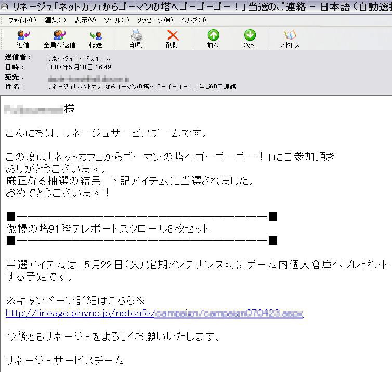
Task: Click the 件名 field label
Action: pyautogui.click(x=14, y=87)
